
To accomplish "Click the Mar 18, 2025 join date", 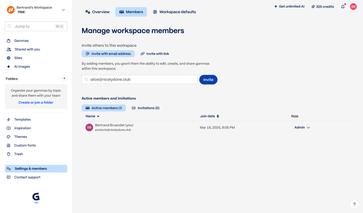I will coord(217,127).
